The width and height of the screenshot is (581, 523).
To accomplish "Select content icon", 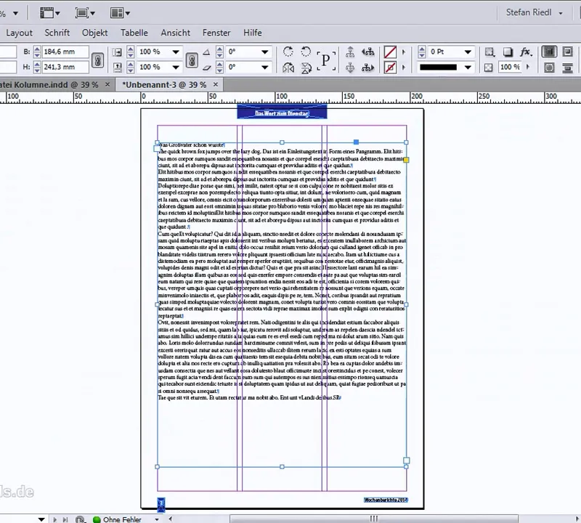I will (x=350, y=68).
